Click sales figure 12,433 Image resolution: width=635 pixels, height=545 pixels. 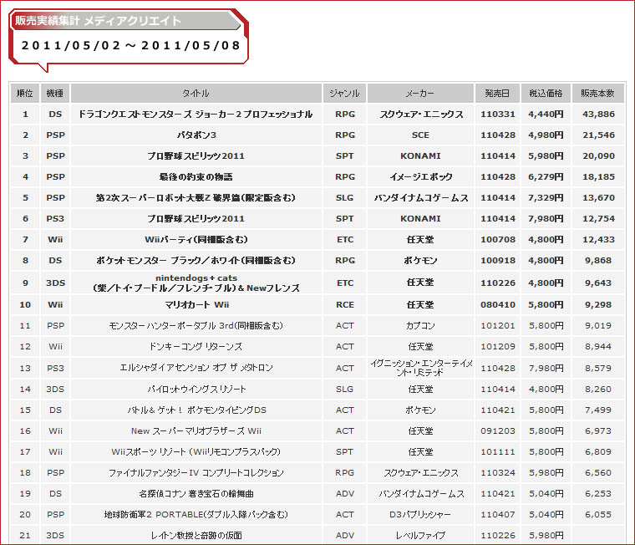pos(598,239)
